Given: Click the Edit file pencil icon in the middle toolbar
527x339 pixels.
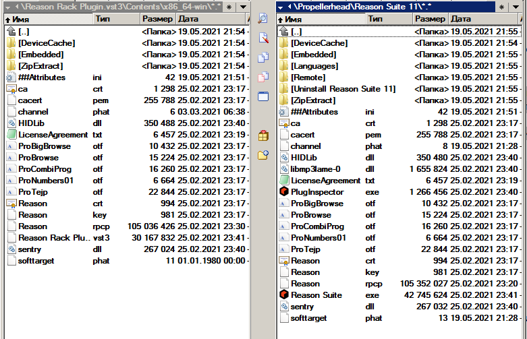Looking at the screenshot, I should point(263,38).
